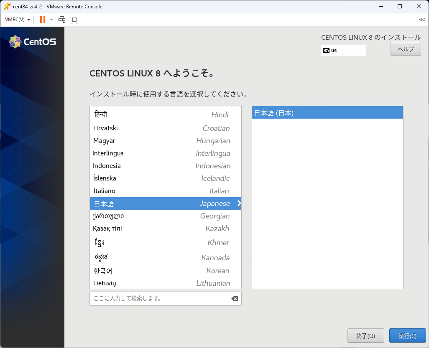Viewport: 429px width, 348px height.
Task: Select 한국어 (Korean) language row
Action: point(166,271)
